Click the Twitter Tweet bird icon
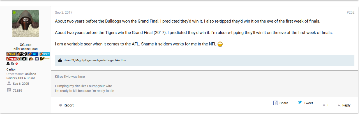The image size is (360, 114). (x=300, y=103)
